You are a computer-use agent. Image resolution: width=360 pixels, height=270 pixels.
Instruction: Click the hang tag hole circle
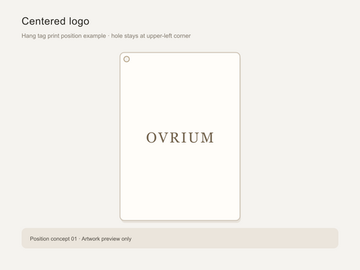(127, 59)
